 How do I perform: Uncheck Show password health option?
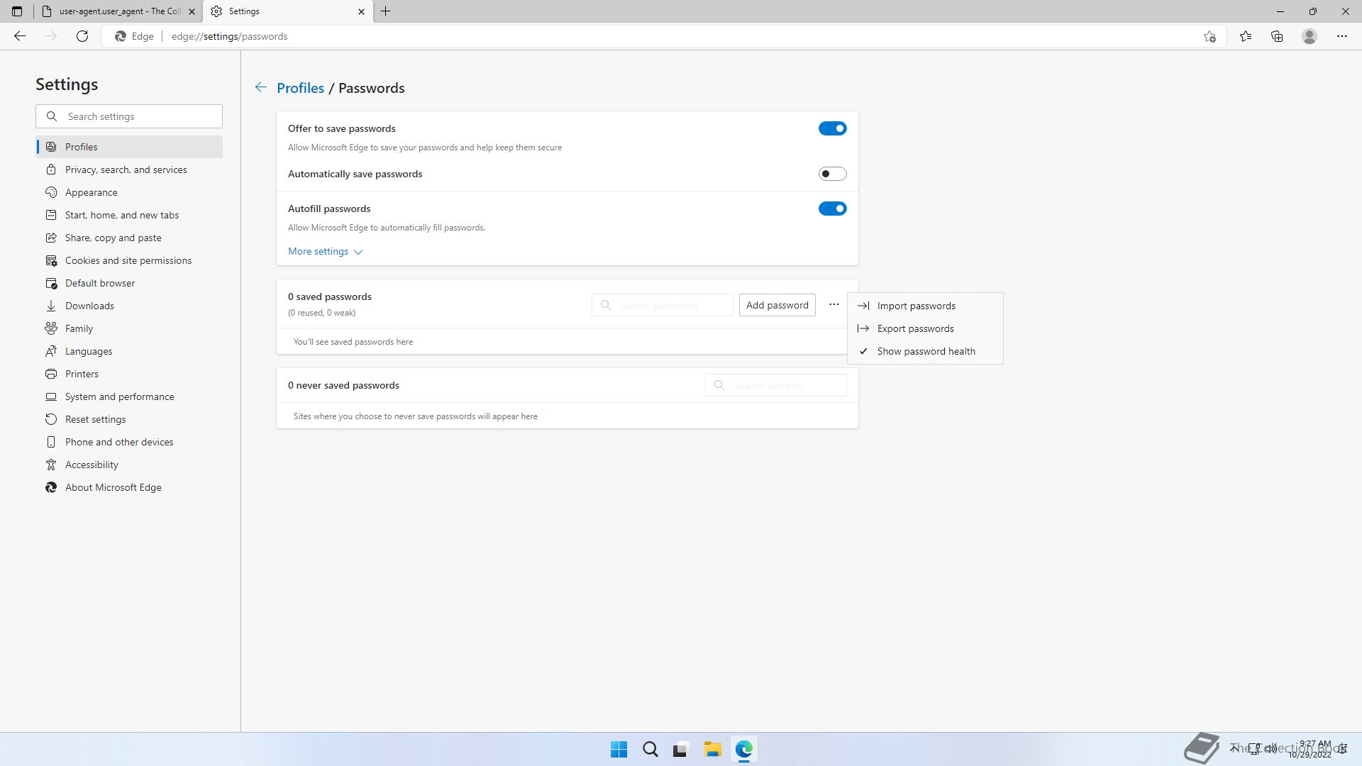[926, 351]
